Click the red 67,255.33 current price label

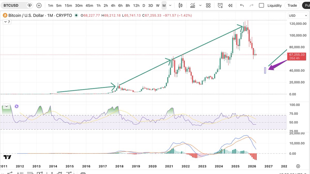tap(297, 56)
